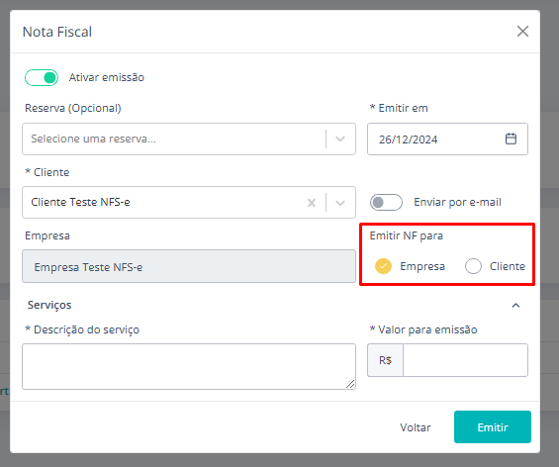This screenshot has height=467, width=559.
Task: Click the R$ currency prefix
Action: 386,360
